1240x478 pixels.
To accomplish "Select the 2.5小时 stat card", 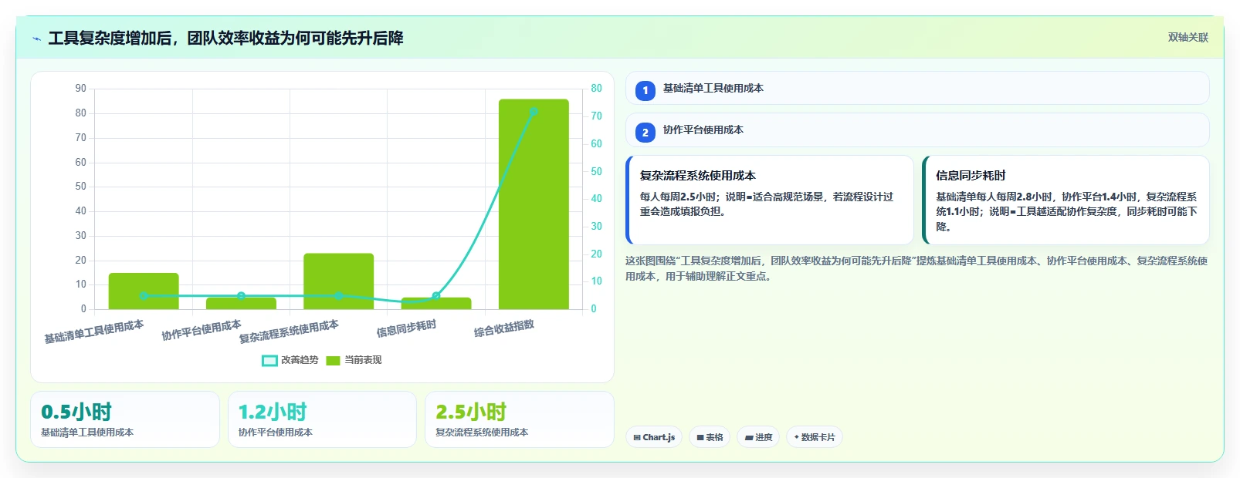I will pyautogui.click(x=520, y=419).
